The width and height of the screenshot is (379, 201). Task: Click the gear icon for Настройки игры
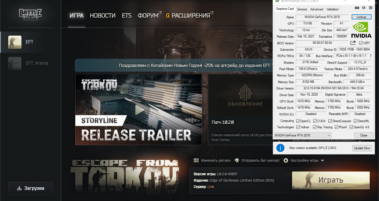[286, 160]
